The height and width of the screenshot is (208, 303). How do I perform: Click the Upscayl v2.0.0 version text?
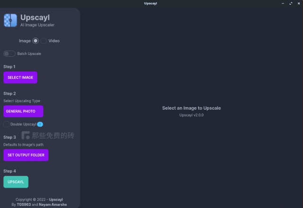click(191, 115)
